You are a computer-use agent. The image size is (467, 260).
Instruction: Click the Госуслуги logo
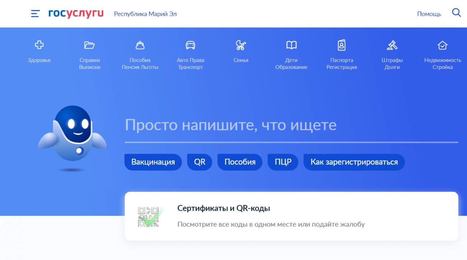pos(76,14)
